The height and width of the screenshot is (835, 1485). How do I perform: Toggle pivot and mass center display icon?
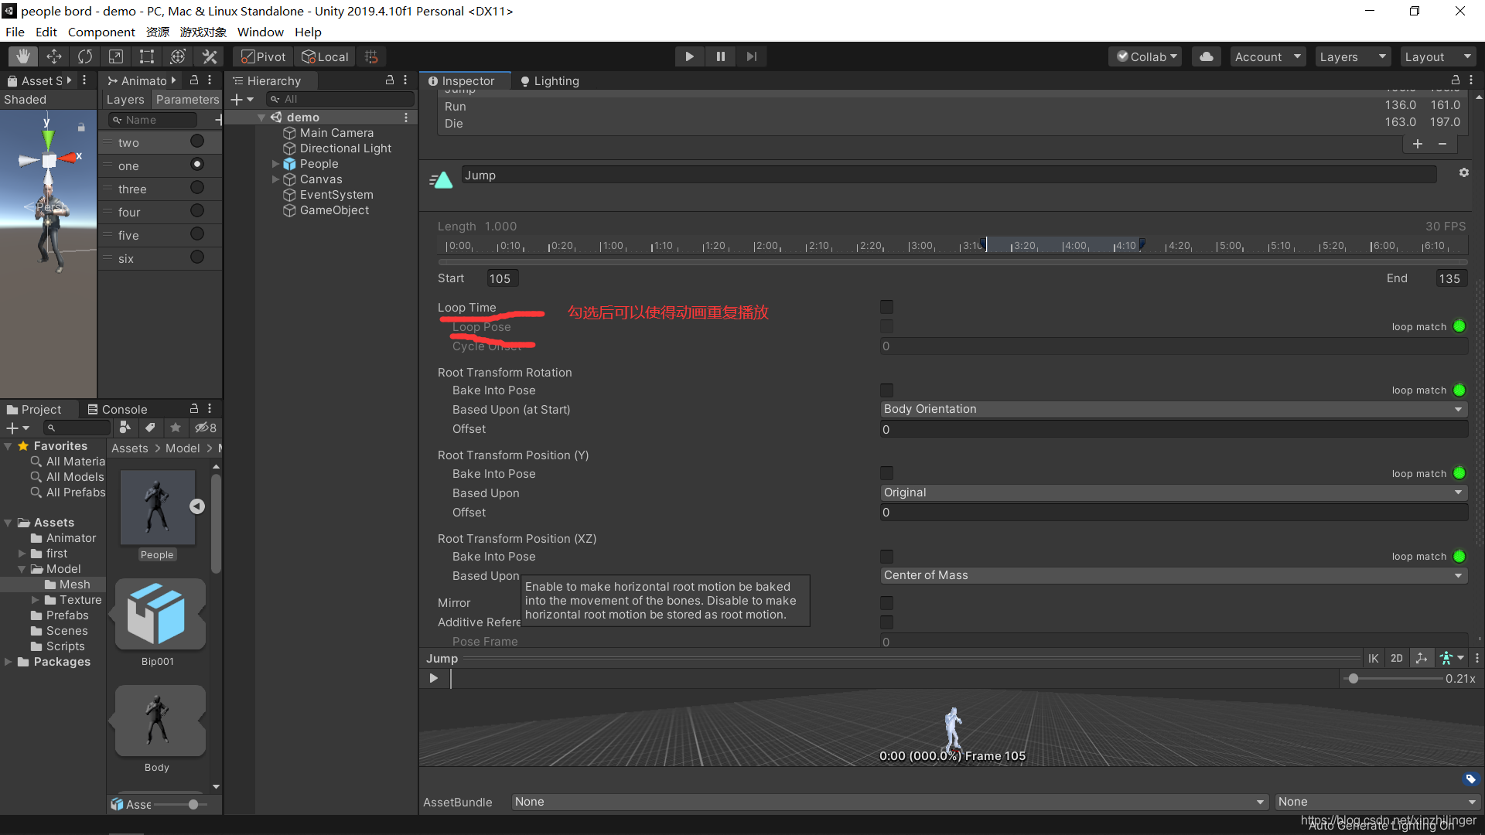pos(1422,659)
